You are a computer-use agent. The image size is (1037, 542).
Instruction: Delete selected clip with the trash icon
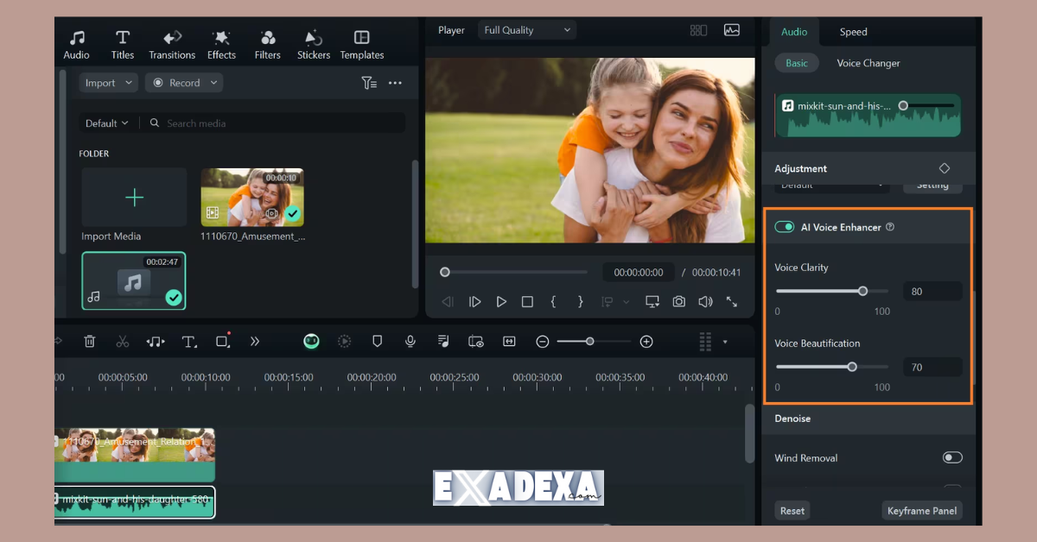[90, 341]
